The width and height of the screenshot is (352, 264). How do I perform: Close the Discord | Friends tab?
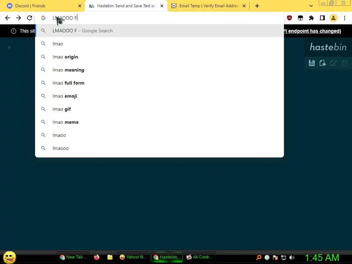tap(80, 6)
